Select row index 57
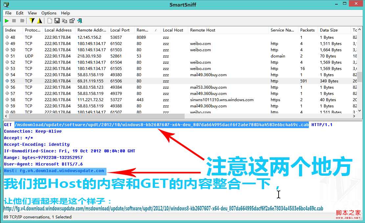 [x=180, y=94]
